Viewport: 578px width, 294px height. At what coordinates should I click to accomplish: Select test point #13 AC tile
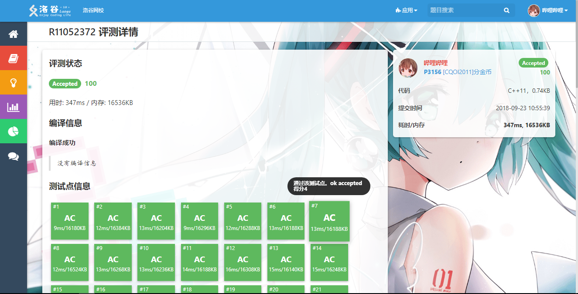286,262
